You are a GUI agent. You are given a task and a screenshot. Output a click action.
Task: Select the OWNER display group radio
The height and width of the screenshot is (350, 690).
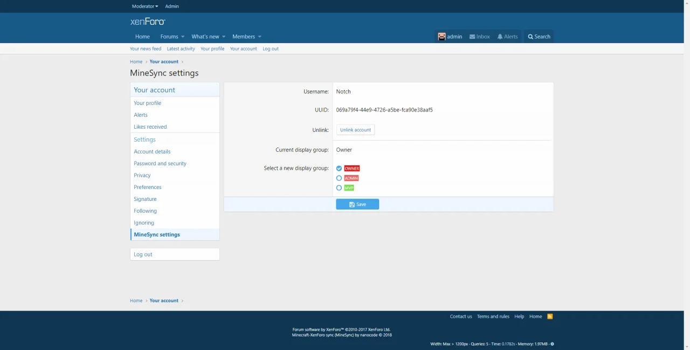[x=339, y=169]
